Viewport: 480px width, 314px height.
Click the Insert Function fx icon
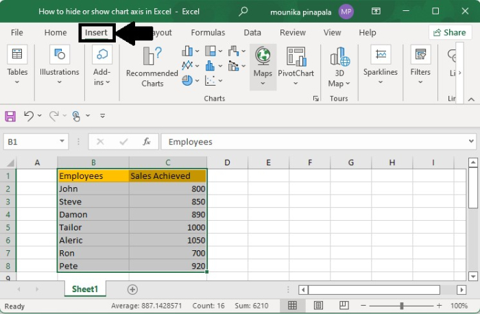point(146,142)
